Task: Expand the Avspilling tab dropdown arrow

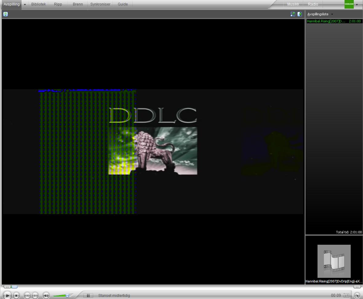Action: (25, 5)
